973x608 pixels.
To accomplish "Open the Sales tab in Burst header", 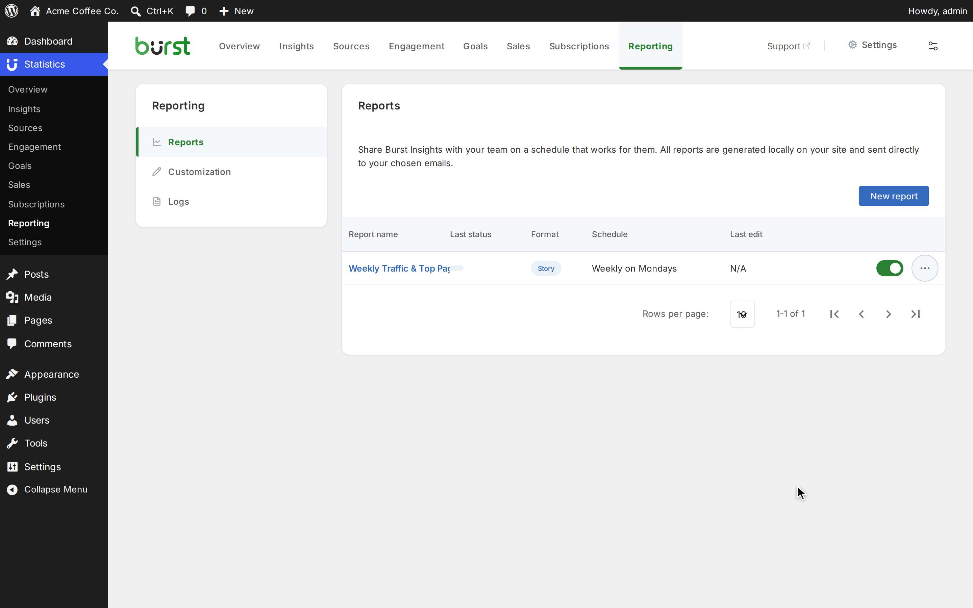I will (518, 46).
